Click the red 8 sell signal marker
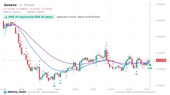 point(31,61)
